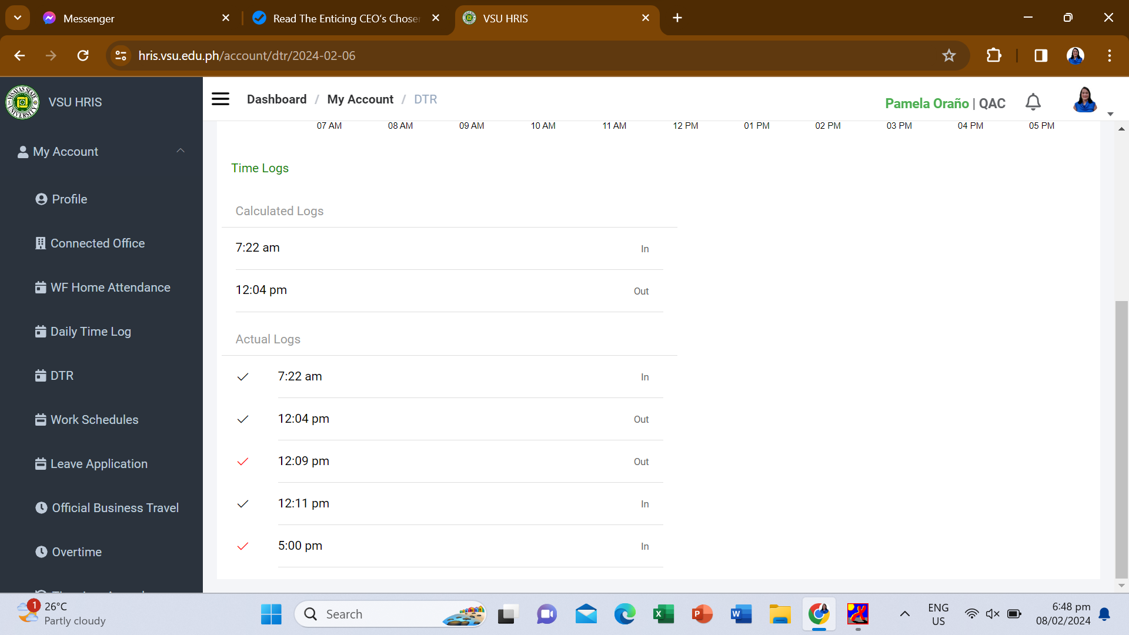
Task: Toggle checkmark for 5:00 pm log
Action: point(243,546)
